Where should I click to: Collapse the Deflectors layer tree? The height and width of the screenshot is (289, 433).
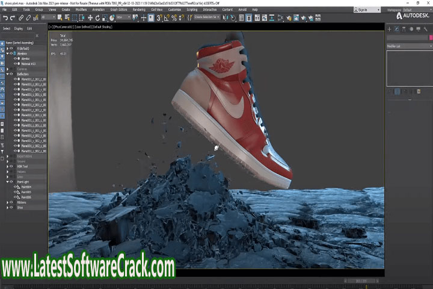coord(7,74)
